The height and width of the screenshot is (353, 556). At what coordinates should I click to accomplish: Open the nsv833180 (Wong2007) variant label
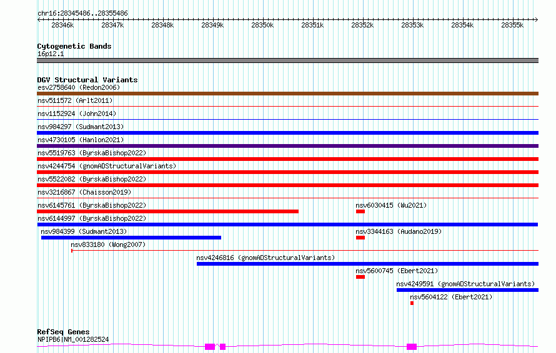point(108,244)
